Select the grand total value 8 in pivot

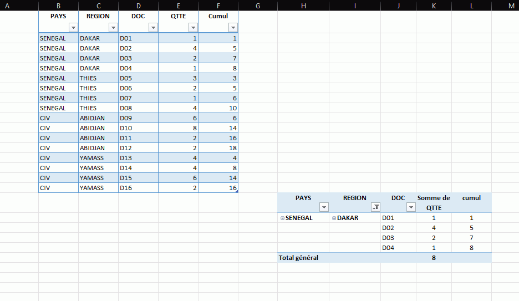[x=434, y=258]
